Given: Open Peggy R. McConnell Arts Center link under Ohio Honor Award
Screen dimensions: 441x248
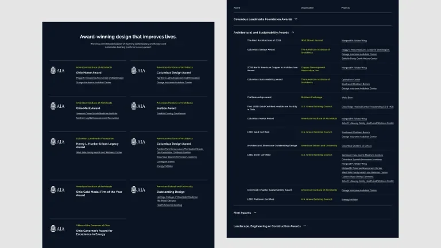Looking at the screenshot, I should point(100,78).
